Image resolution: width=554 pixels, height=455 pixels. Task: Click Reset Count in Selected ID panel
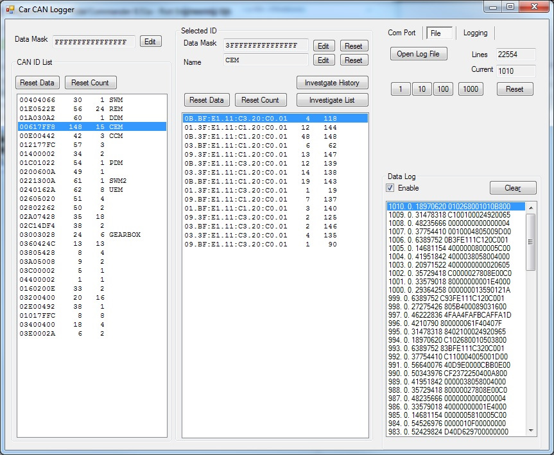click(x=261, y=100)
